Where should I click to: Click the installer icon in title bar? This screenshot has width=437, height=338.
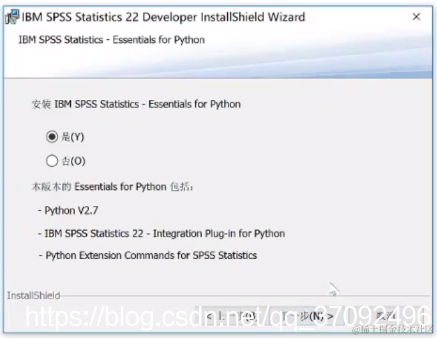(12, 17)
